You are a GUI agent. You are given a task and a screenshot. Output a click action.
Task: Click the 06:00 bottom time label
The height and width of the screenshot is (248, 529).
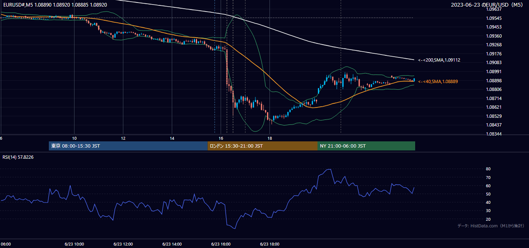[x=5, y=244]
